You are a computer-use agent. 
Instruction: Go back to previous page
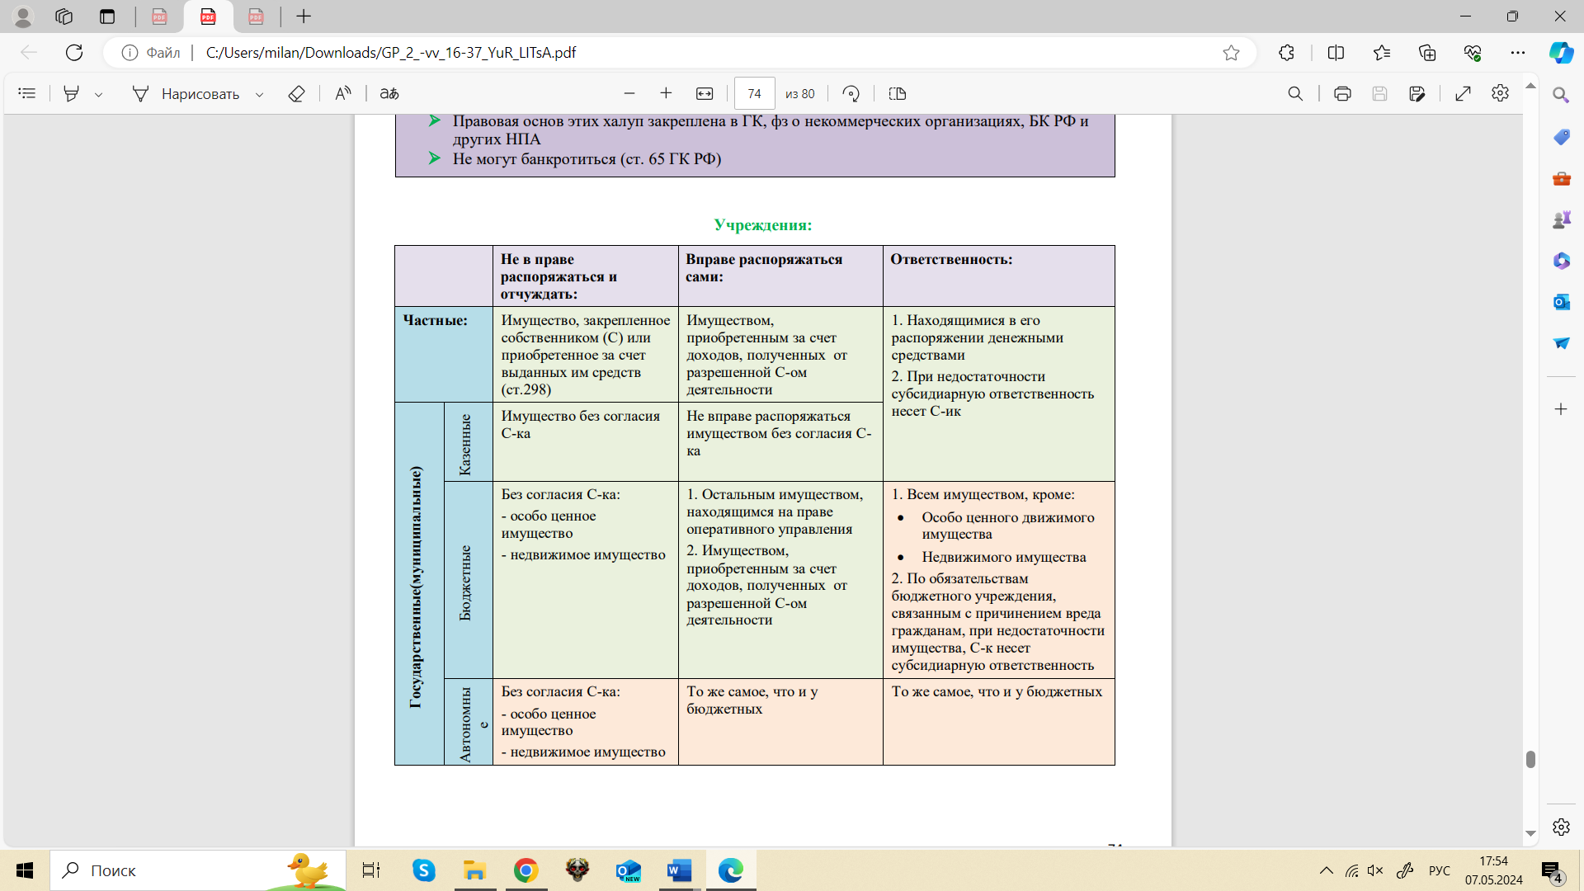29,53
